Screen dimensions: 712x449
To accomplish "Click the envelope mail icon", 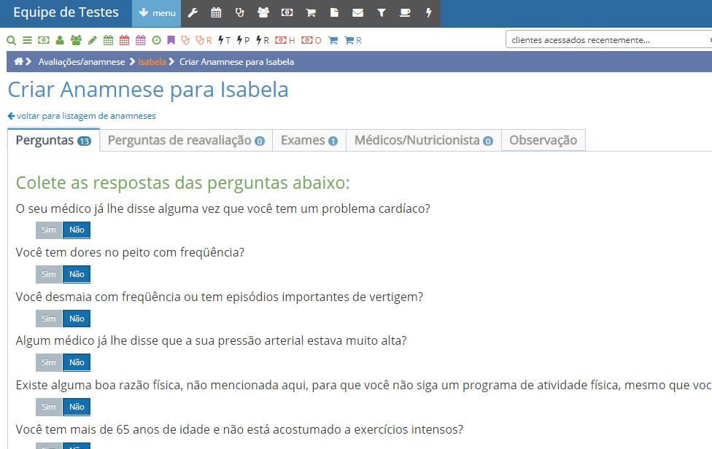I will coord(357,13).
